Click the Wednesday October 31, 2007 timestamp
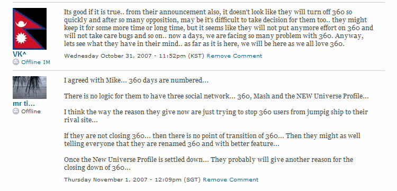Screen dimensions: 397x191 125,56
